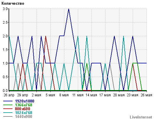Click the '8 мая' date axis label
The image size is (154, 120).
click(x=64, y=95)
